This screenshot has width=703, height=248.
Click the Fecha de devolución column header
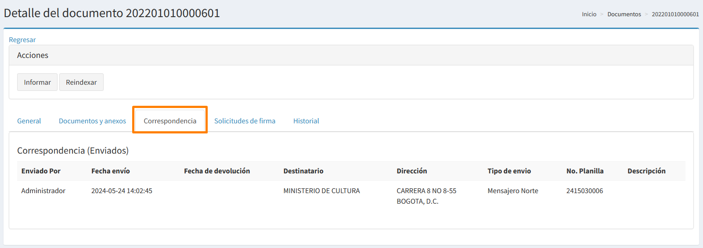point(217,171)
